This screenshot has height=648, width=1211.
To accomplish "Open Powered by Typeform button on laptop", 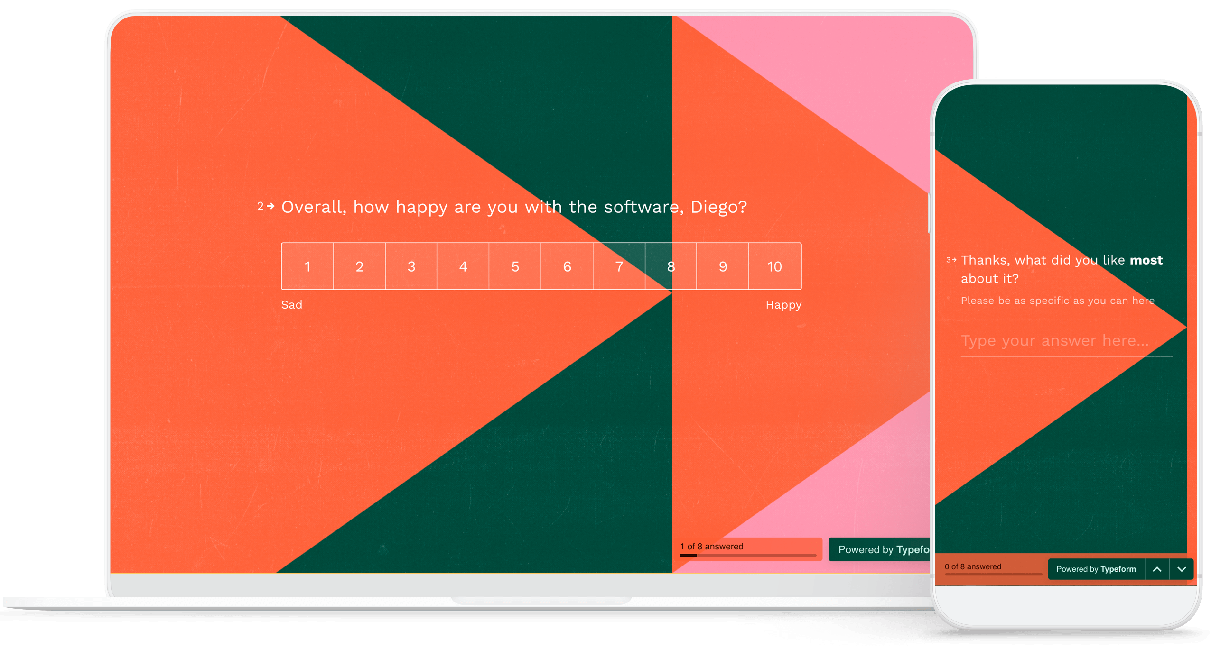I will pyautogui.click(x=880, y=549).
